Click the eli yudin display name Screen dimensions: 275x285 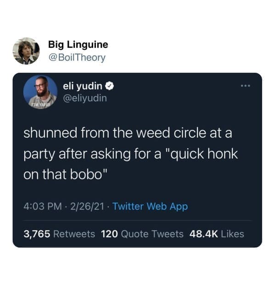pyautogui.click(x=83, y=86)
